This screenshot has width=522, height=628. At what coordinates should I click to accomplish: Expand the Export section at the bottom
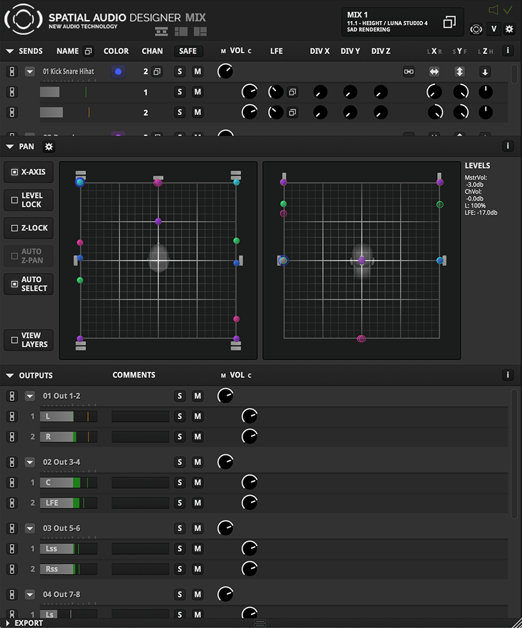click(x=8, y=624)
